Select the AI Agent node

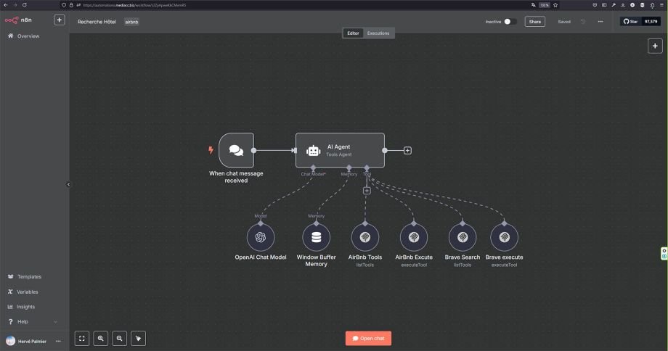340,150
